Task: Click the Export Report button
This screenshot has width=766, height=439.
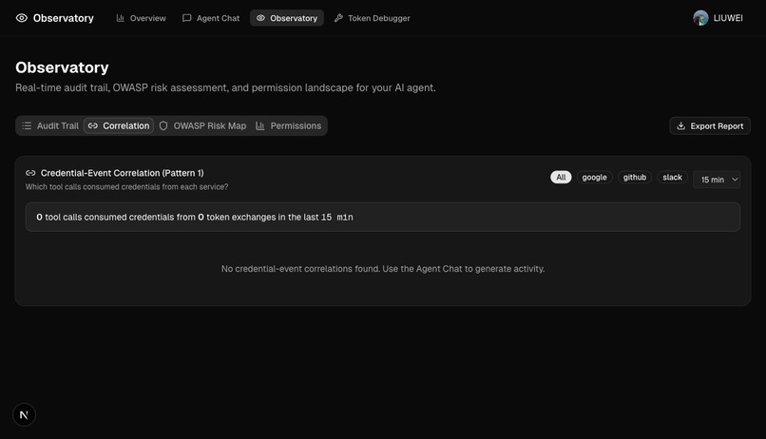Action: coord(710,125)
